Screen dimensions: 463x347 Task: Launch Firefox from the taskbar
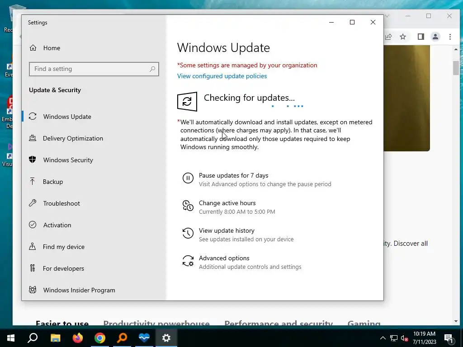[78, 338]
